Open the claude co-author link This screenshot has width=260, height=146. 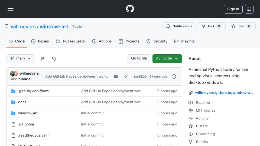click(x=24, y=79)
